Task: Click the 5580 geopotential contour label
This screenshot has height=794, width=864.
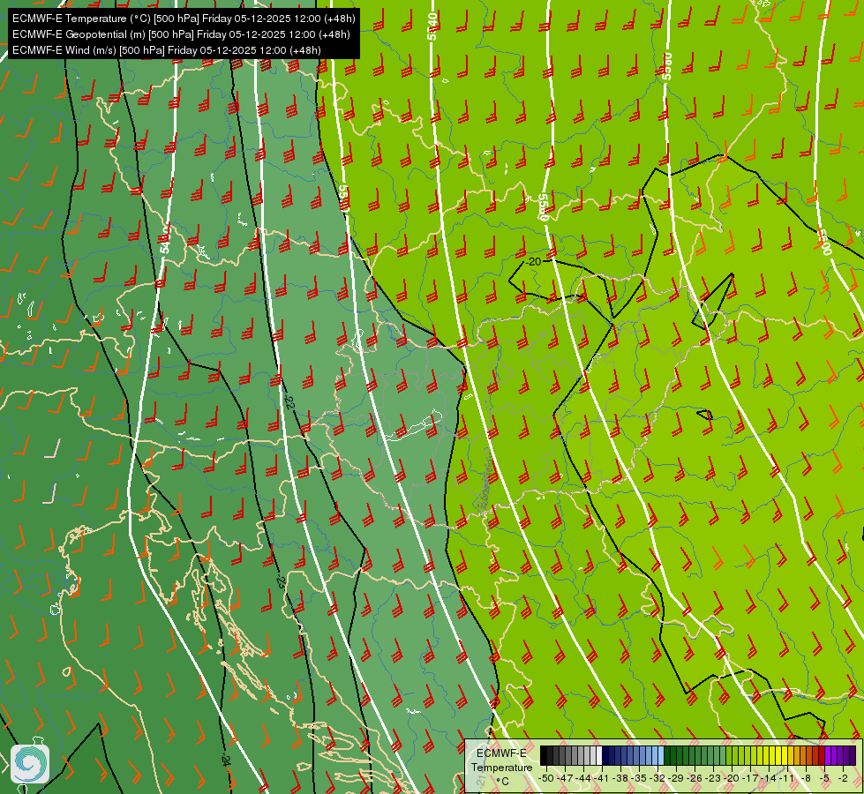Action: (666, 66)
